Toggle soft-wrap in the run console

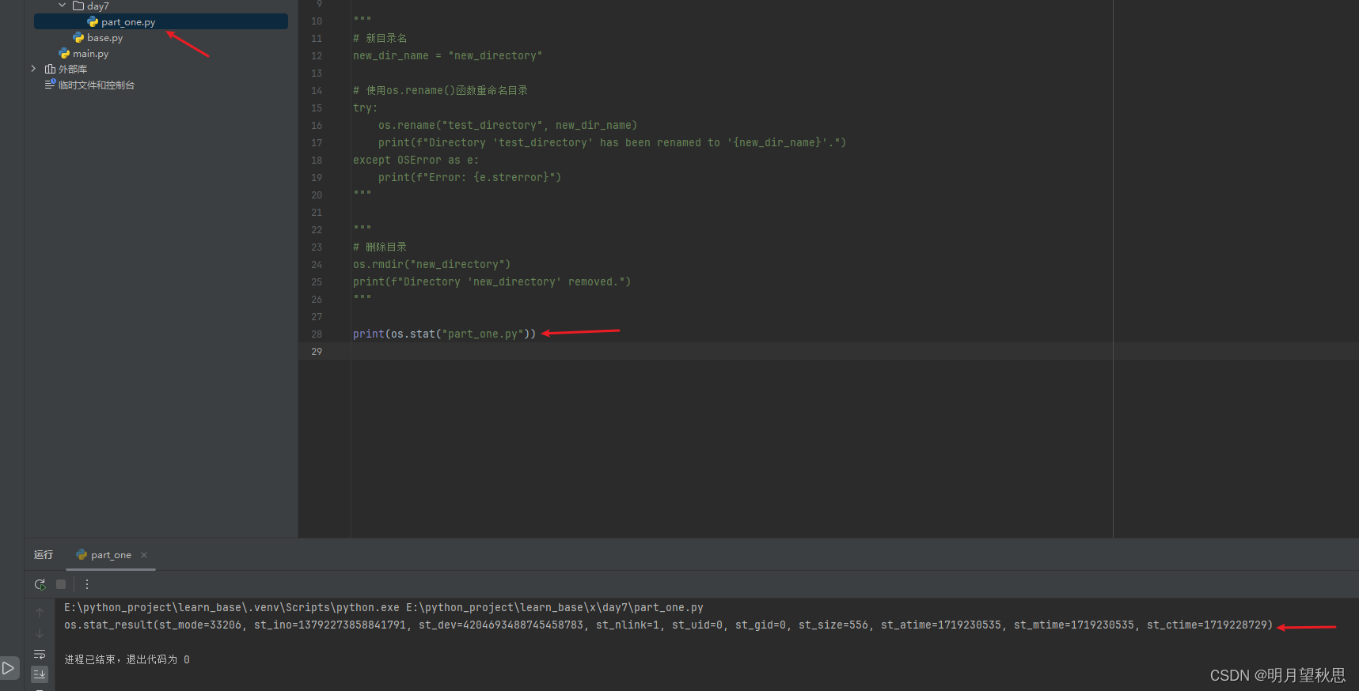(x=40, y=654)
